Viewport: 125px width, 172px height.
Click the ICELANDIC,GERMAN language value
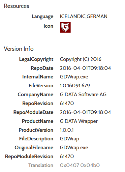click(83, 16)
